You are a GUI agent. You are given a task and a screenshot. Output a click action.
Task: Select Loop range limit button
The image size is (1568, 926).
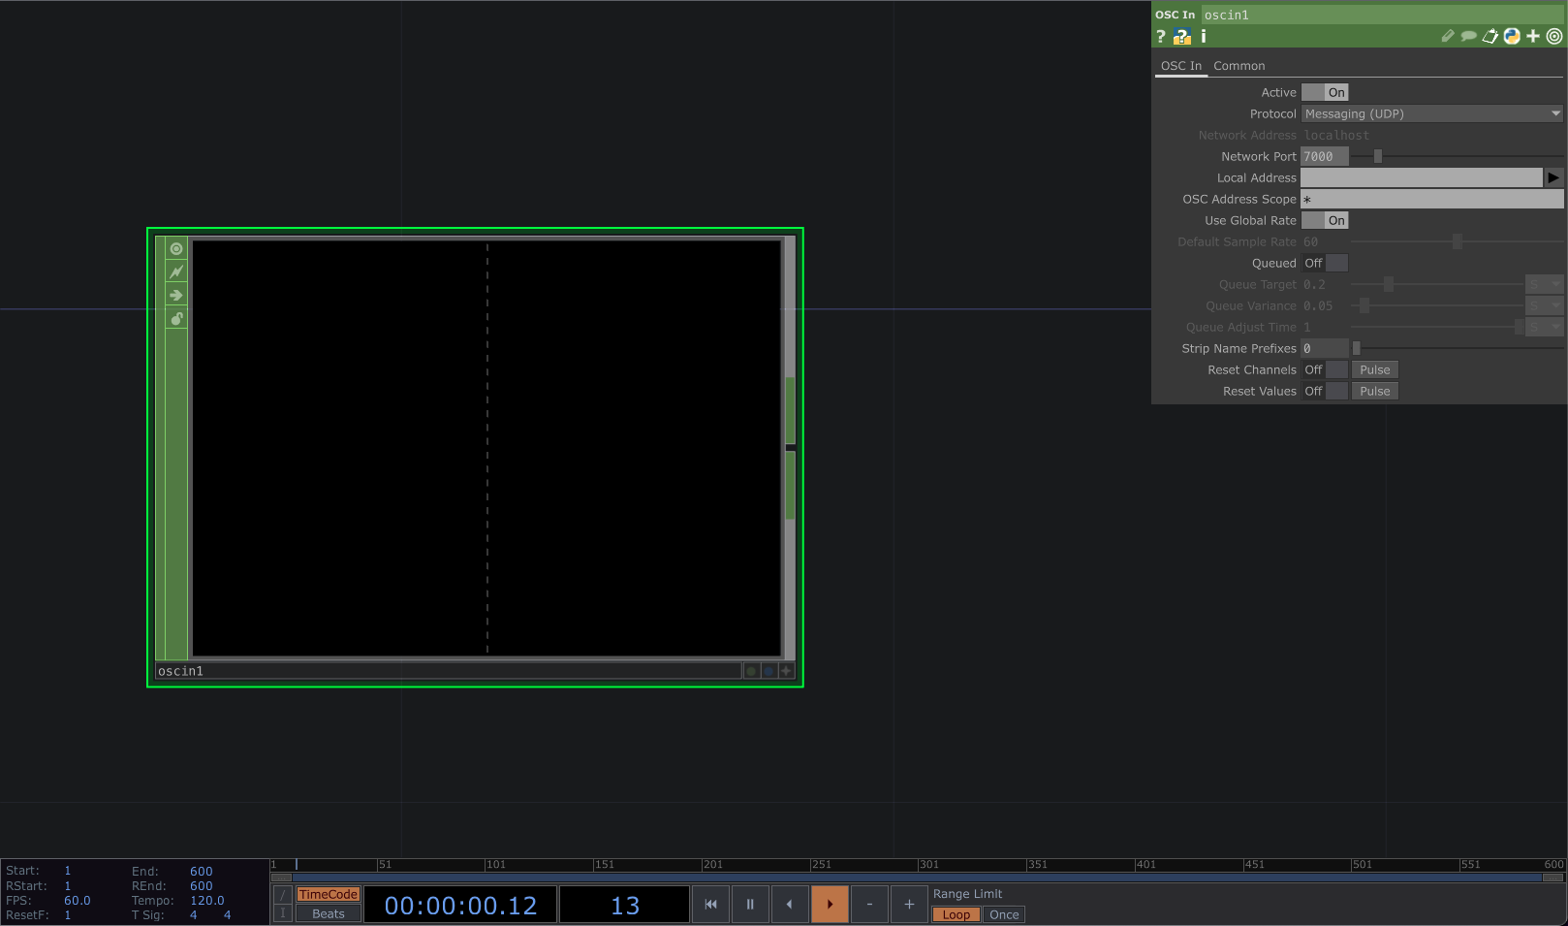[x=956, y=914]
